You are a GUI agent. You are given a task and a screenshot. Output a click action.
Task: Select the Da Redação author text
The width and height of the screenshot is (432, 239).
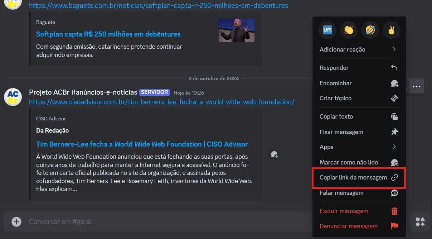coord(53,130)
